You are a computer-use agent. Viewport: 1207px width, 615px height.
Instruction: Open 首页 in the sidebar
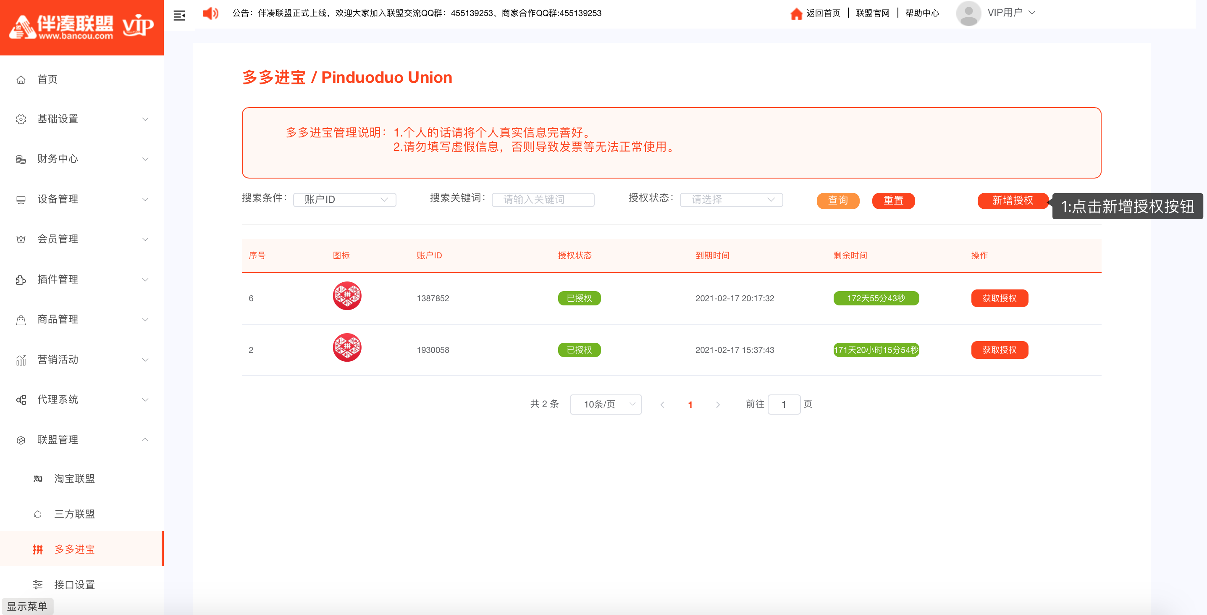pos(82,79)
